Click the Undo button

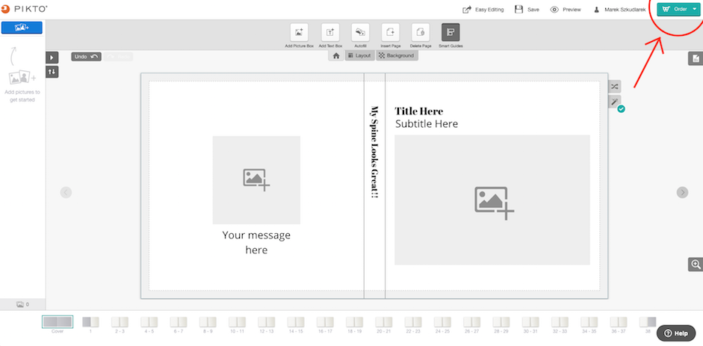click(86, 57)
